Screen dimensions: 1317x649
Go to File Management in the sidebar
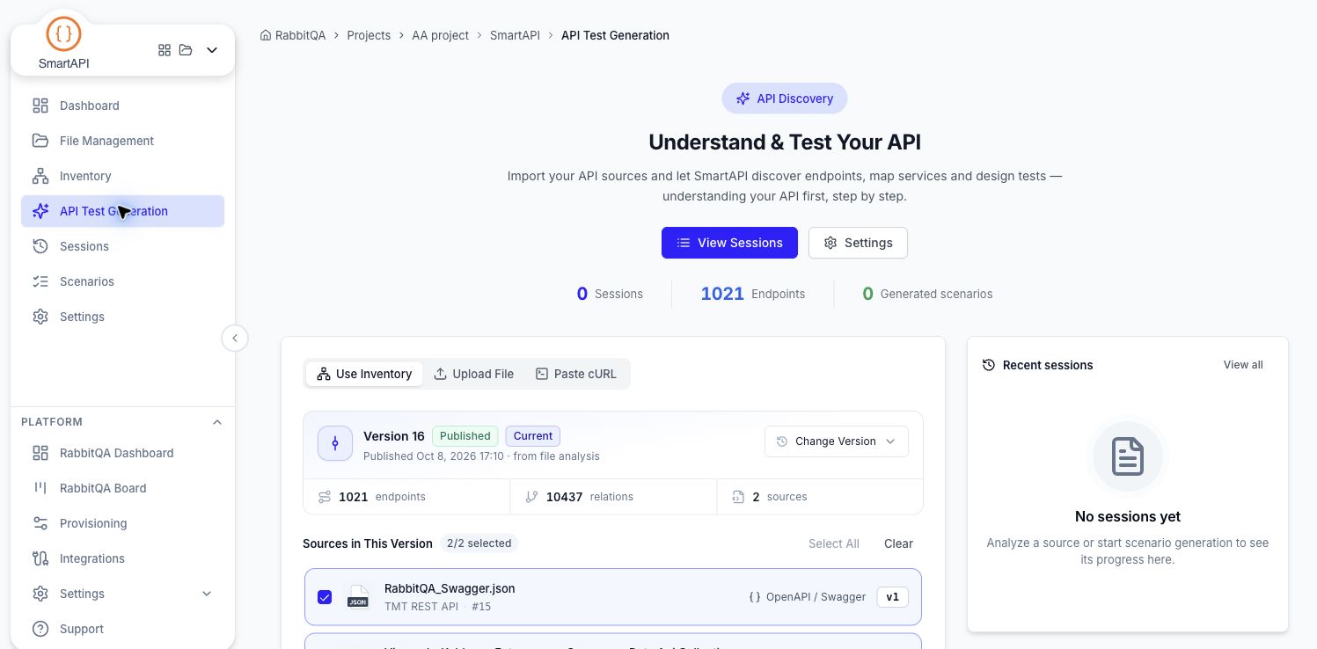122,141
